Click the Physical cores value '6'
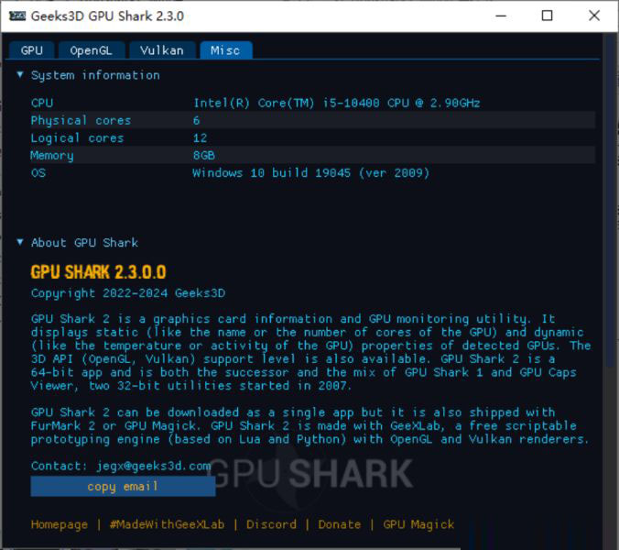The height and width of the screenshot is (550, 619). click(196, 120)
